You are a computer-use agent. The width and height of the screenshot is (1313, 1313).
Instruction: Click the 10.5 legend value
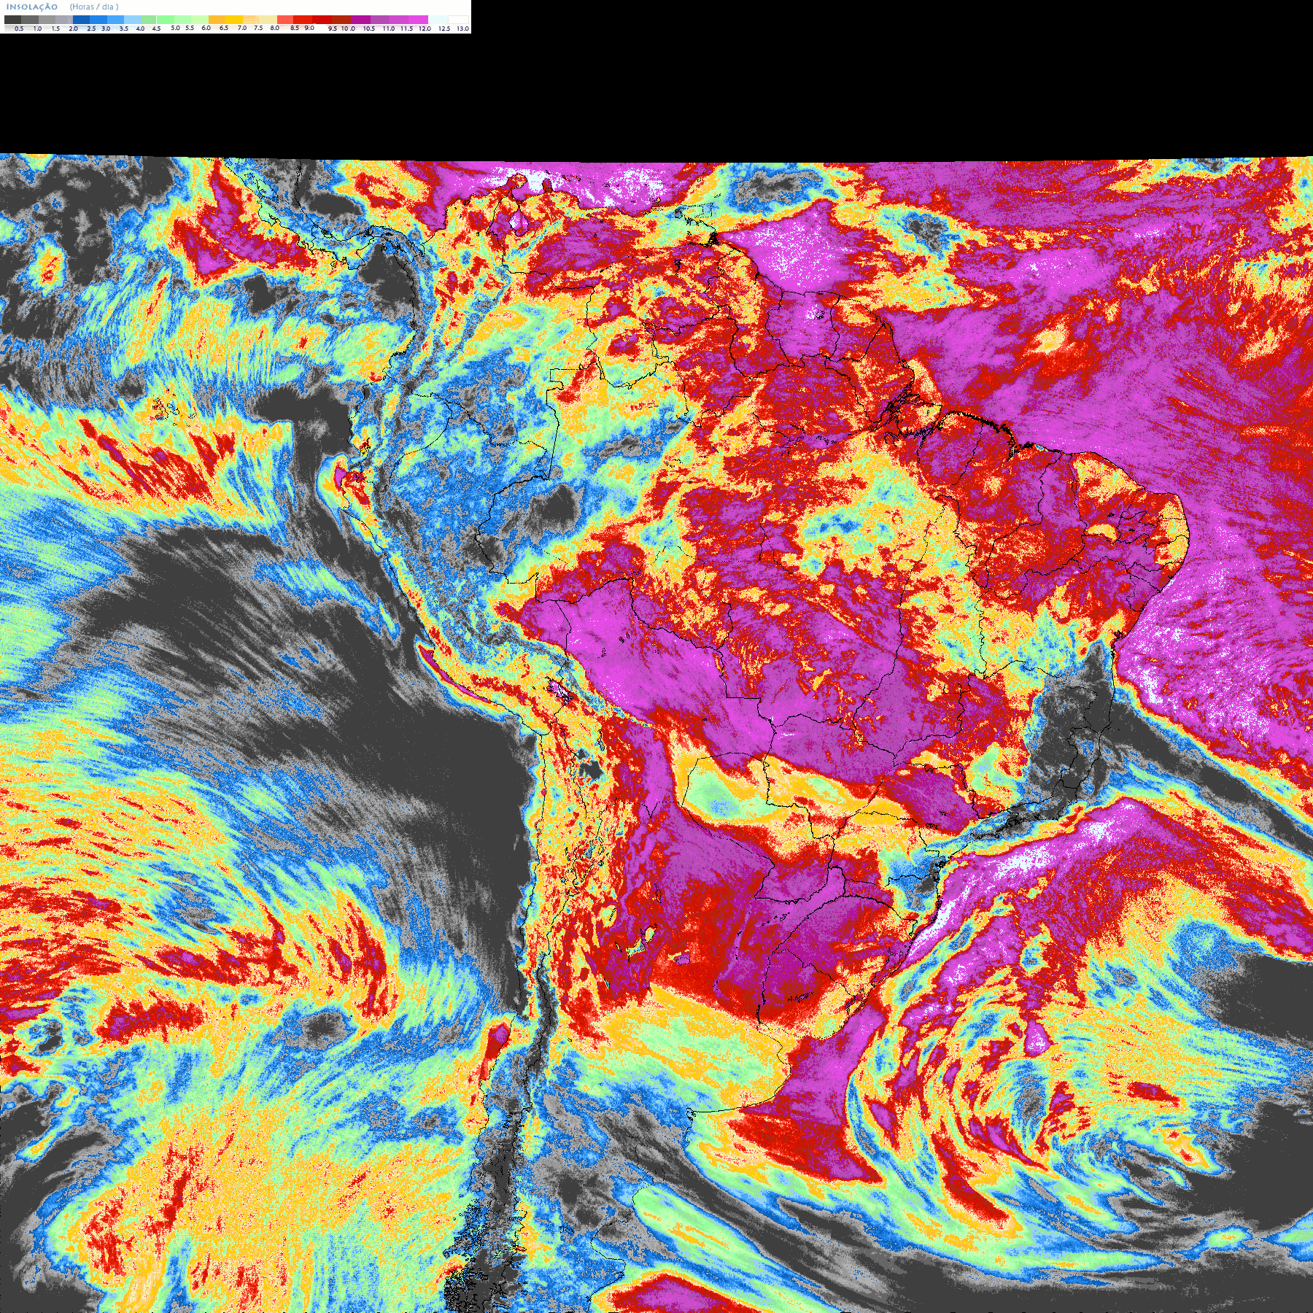tap(369, 28)
